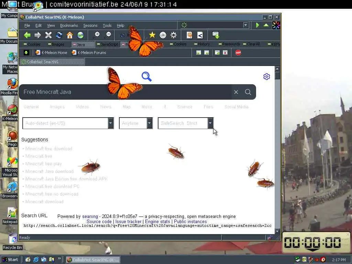
Task: Go to the Home page icon
Action: [x=70, y=35]
